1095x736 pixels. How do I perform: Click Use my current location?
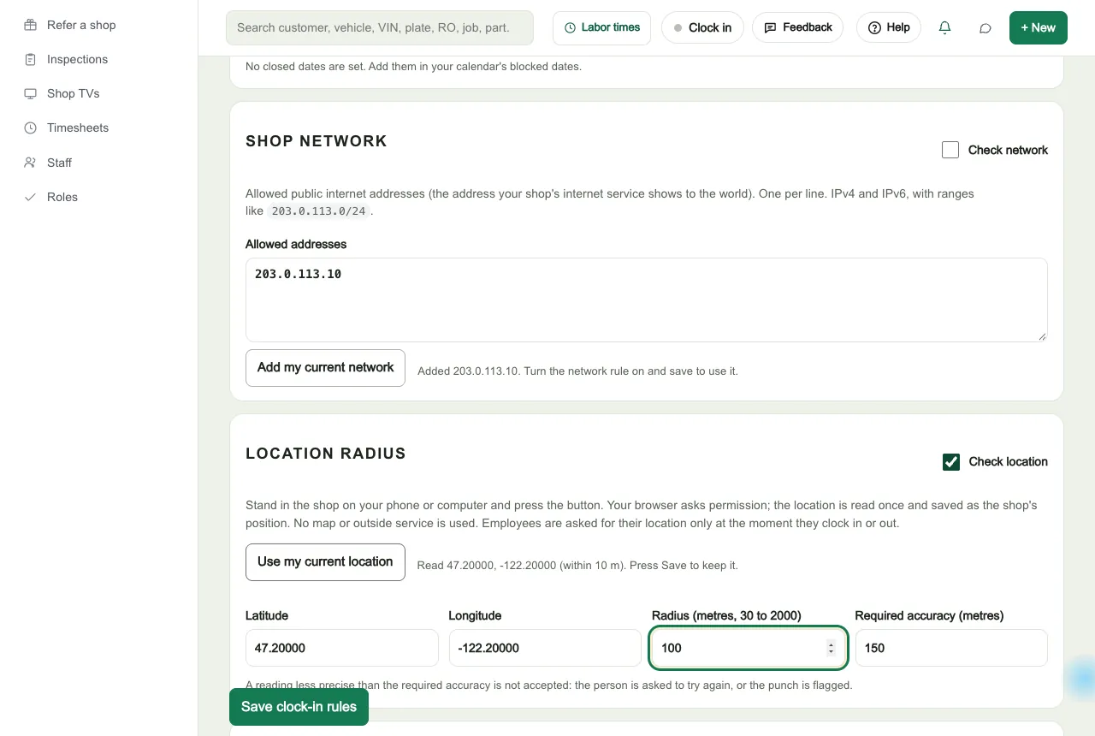[325, 561]
